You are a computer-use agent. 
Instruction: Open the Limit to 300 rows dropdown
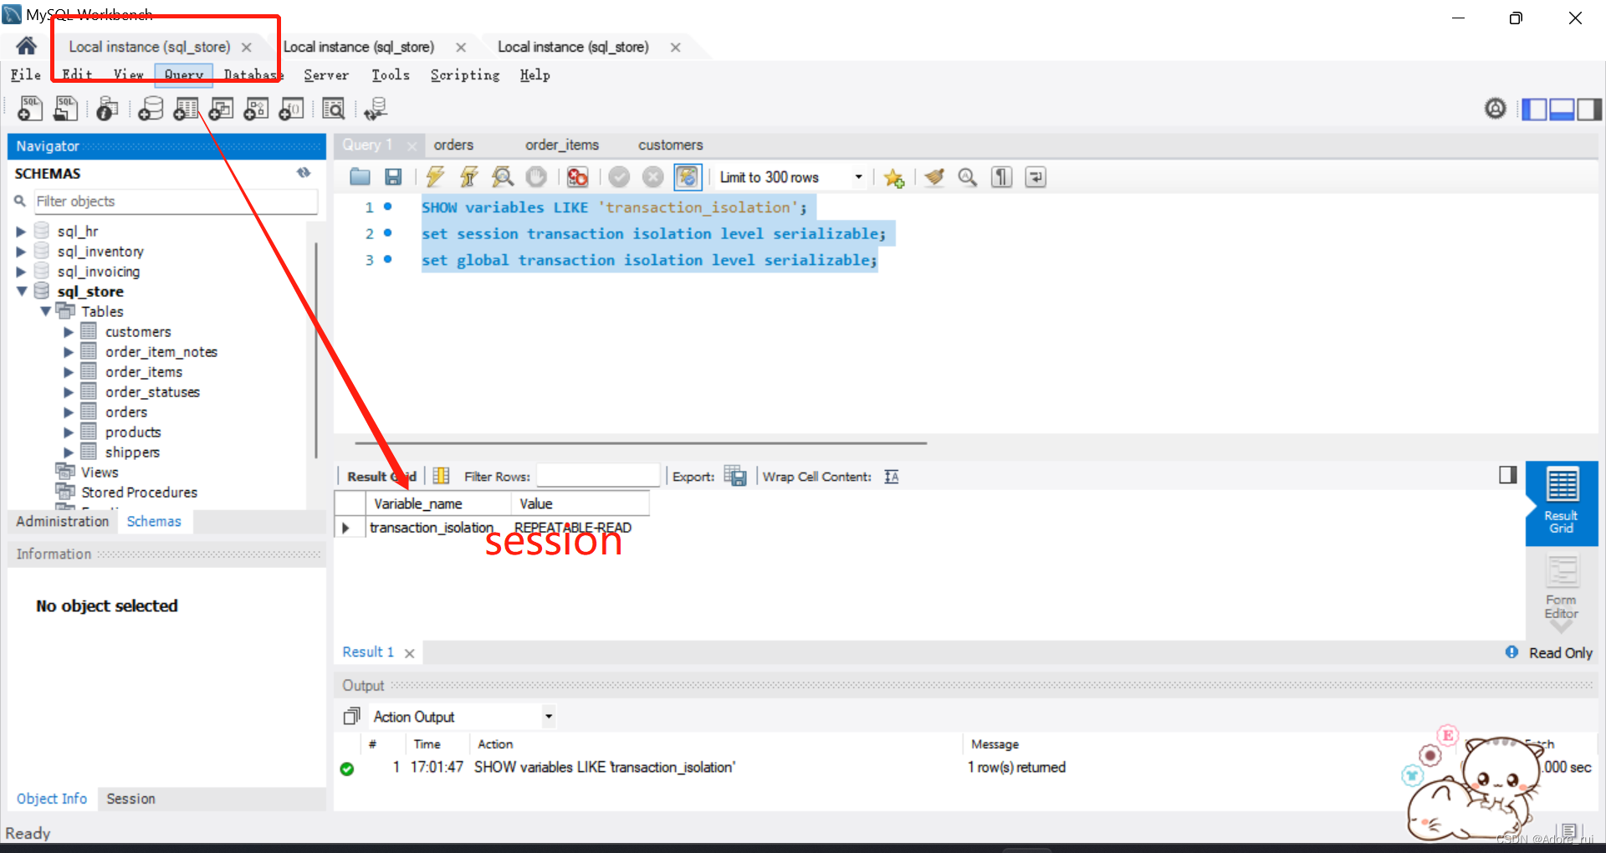click(857, 176)
